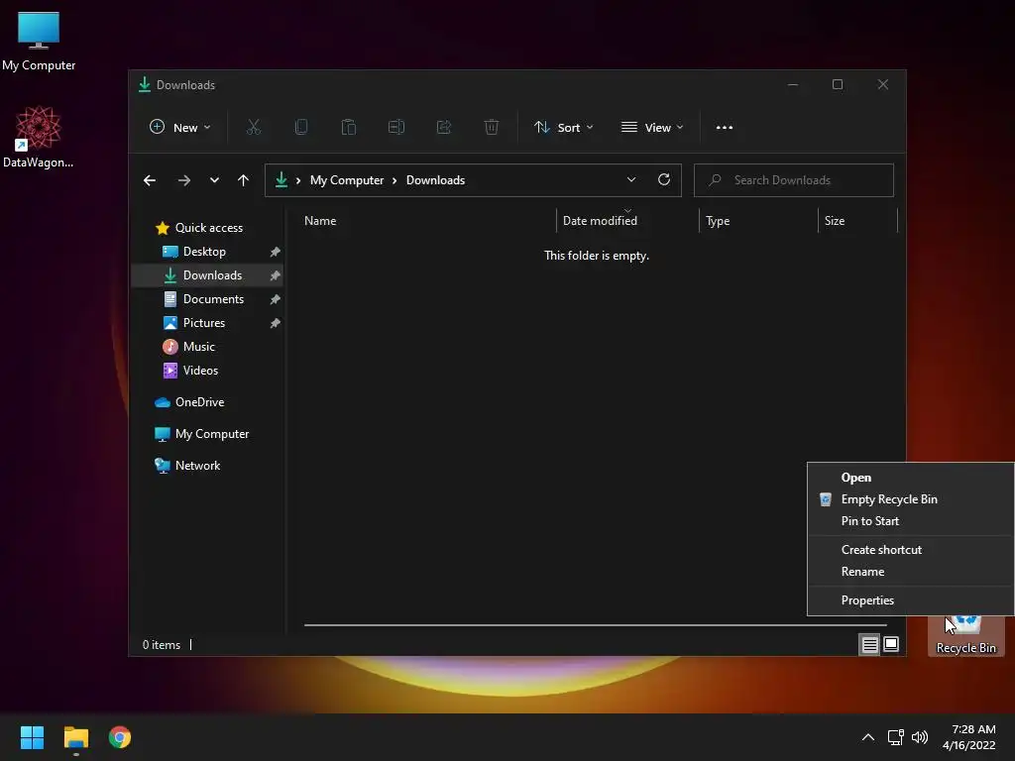Show hidden system tray icons
This screenshot has height=761, width=1015.
click(868, 737)
